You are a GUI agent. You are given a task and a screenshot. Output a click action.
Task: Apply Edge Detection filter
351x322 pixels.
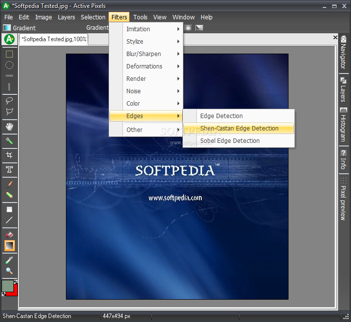tap(238, 116)
